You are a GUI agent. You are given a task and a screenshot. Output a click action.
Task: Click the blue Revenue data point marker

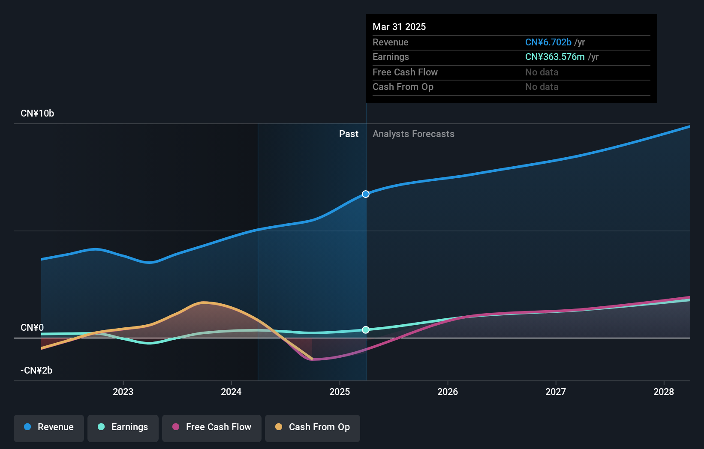[366, 194]
